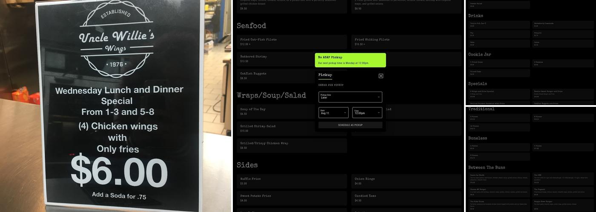Image resolution: width=596 pixels, height=212 pixels.
Task: Add Waffle Fries from Sides
Action: pyautogui.click(x=292, y=181)
